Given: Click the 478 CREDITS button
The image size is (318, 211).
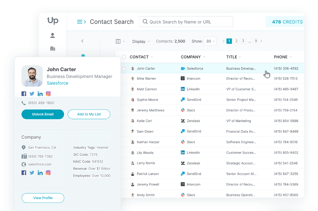Looking at the screenshot, I should click(x=285, y=22).
